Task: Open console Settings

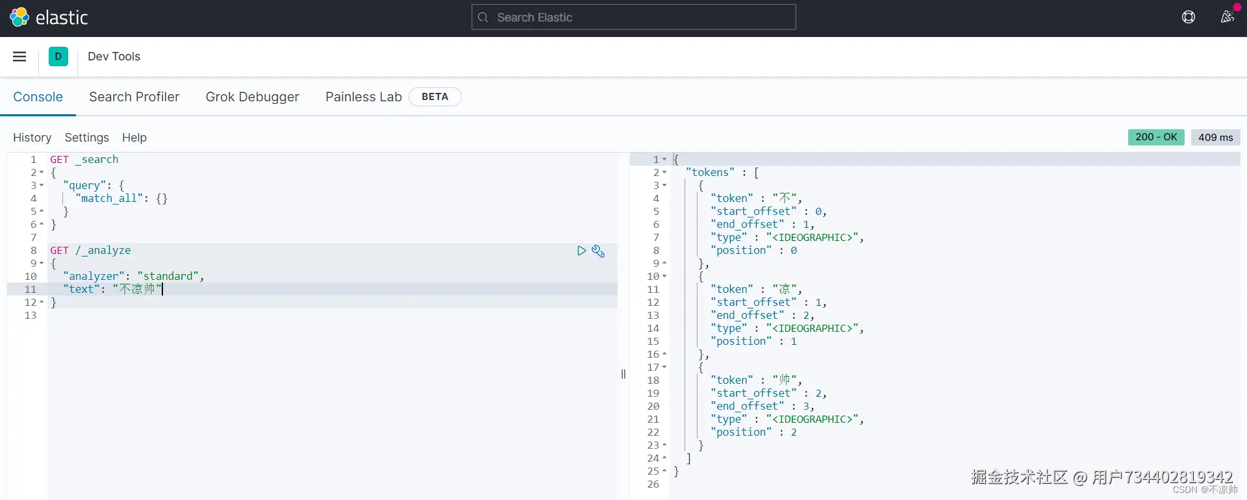Action: [x=86, y=138]
